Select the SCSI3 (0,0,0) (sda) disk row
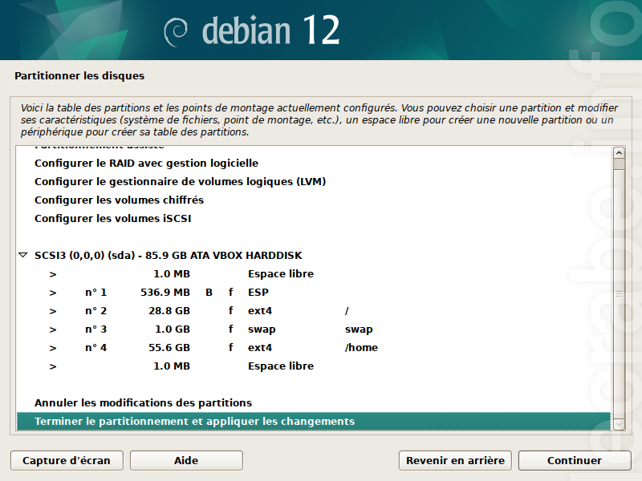This screenshot has height=481, width=642. [x=314, y=255]
